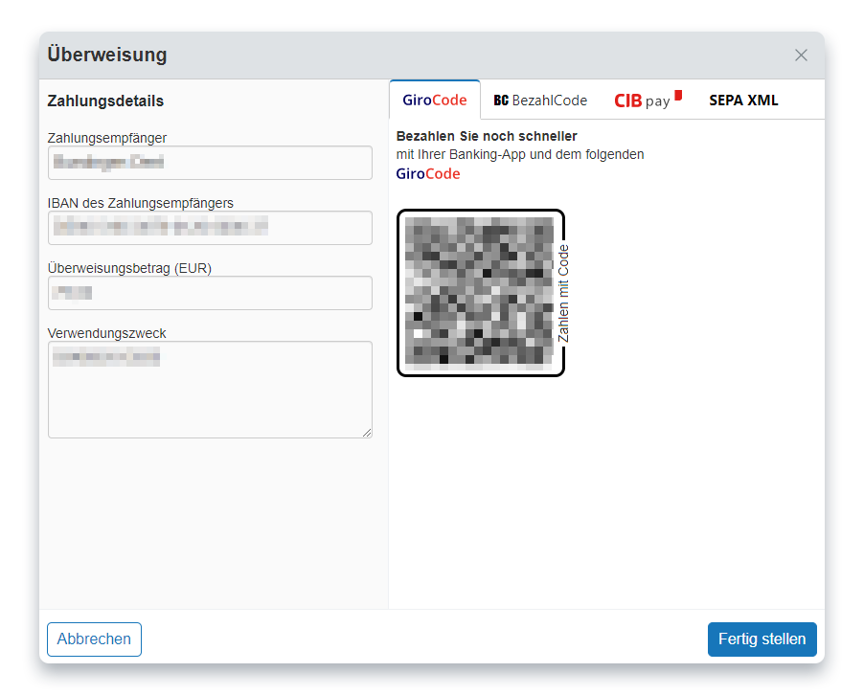864x695 pixels.
Task: Click the 'Verwendungszweck' label text
Action: coord(107,333)
